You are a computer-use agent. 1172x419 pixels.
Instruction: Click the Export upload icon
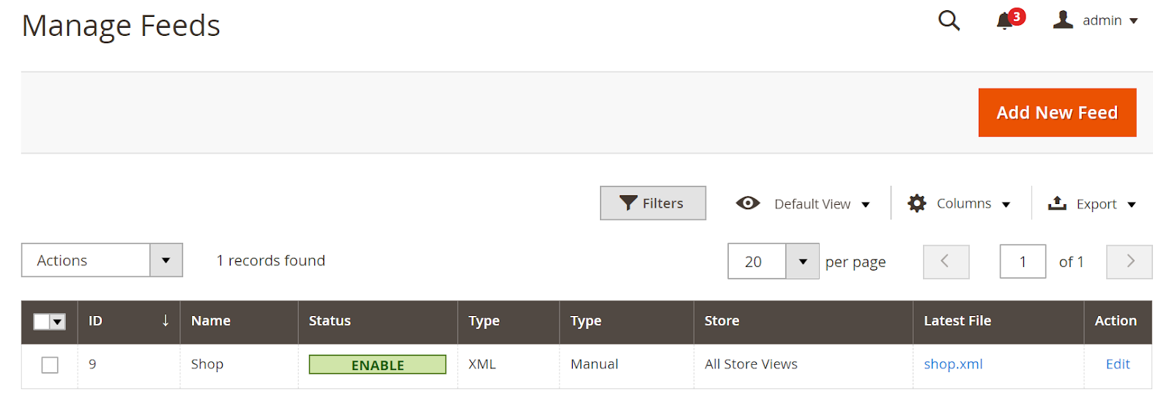click(1057, 203)
